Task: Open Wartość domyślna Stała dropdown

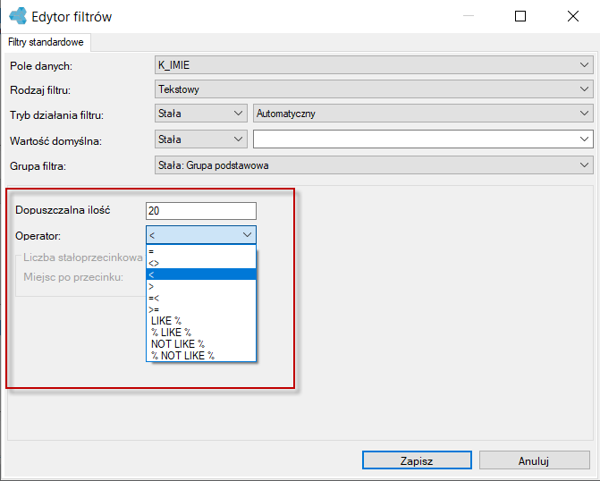Action: 201,139
